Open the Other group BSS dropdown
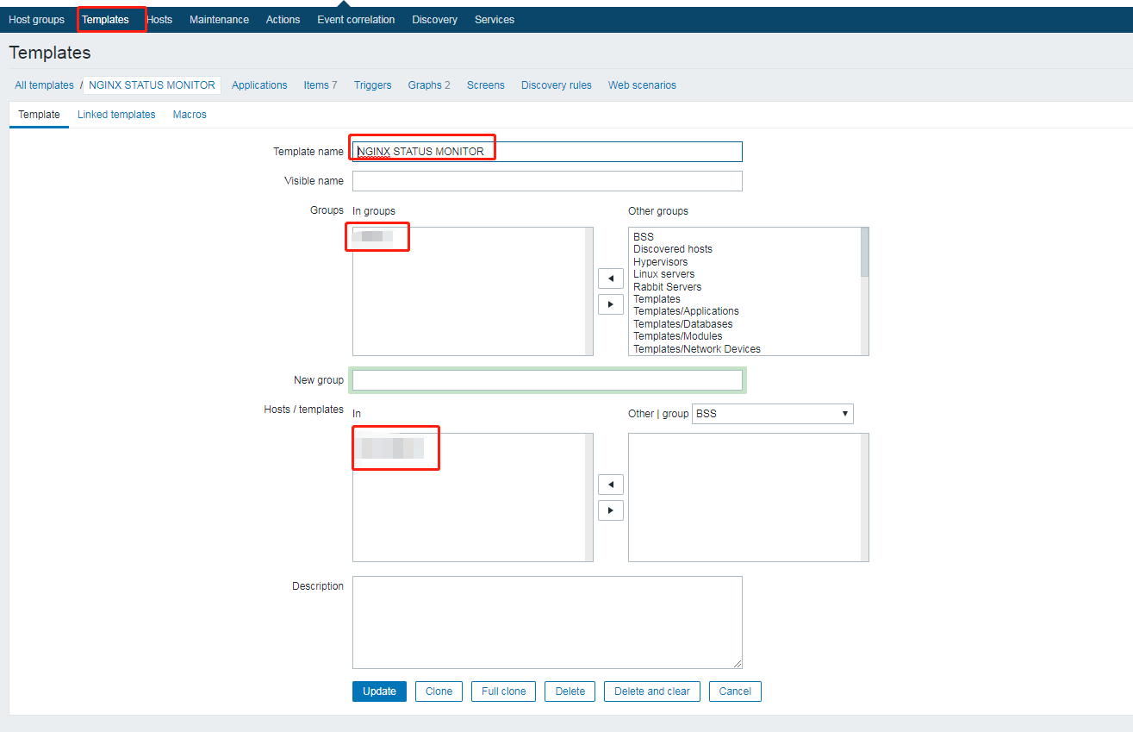The width and height of the screenshot is (1133, 732). click(x=772, y=414)
